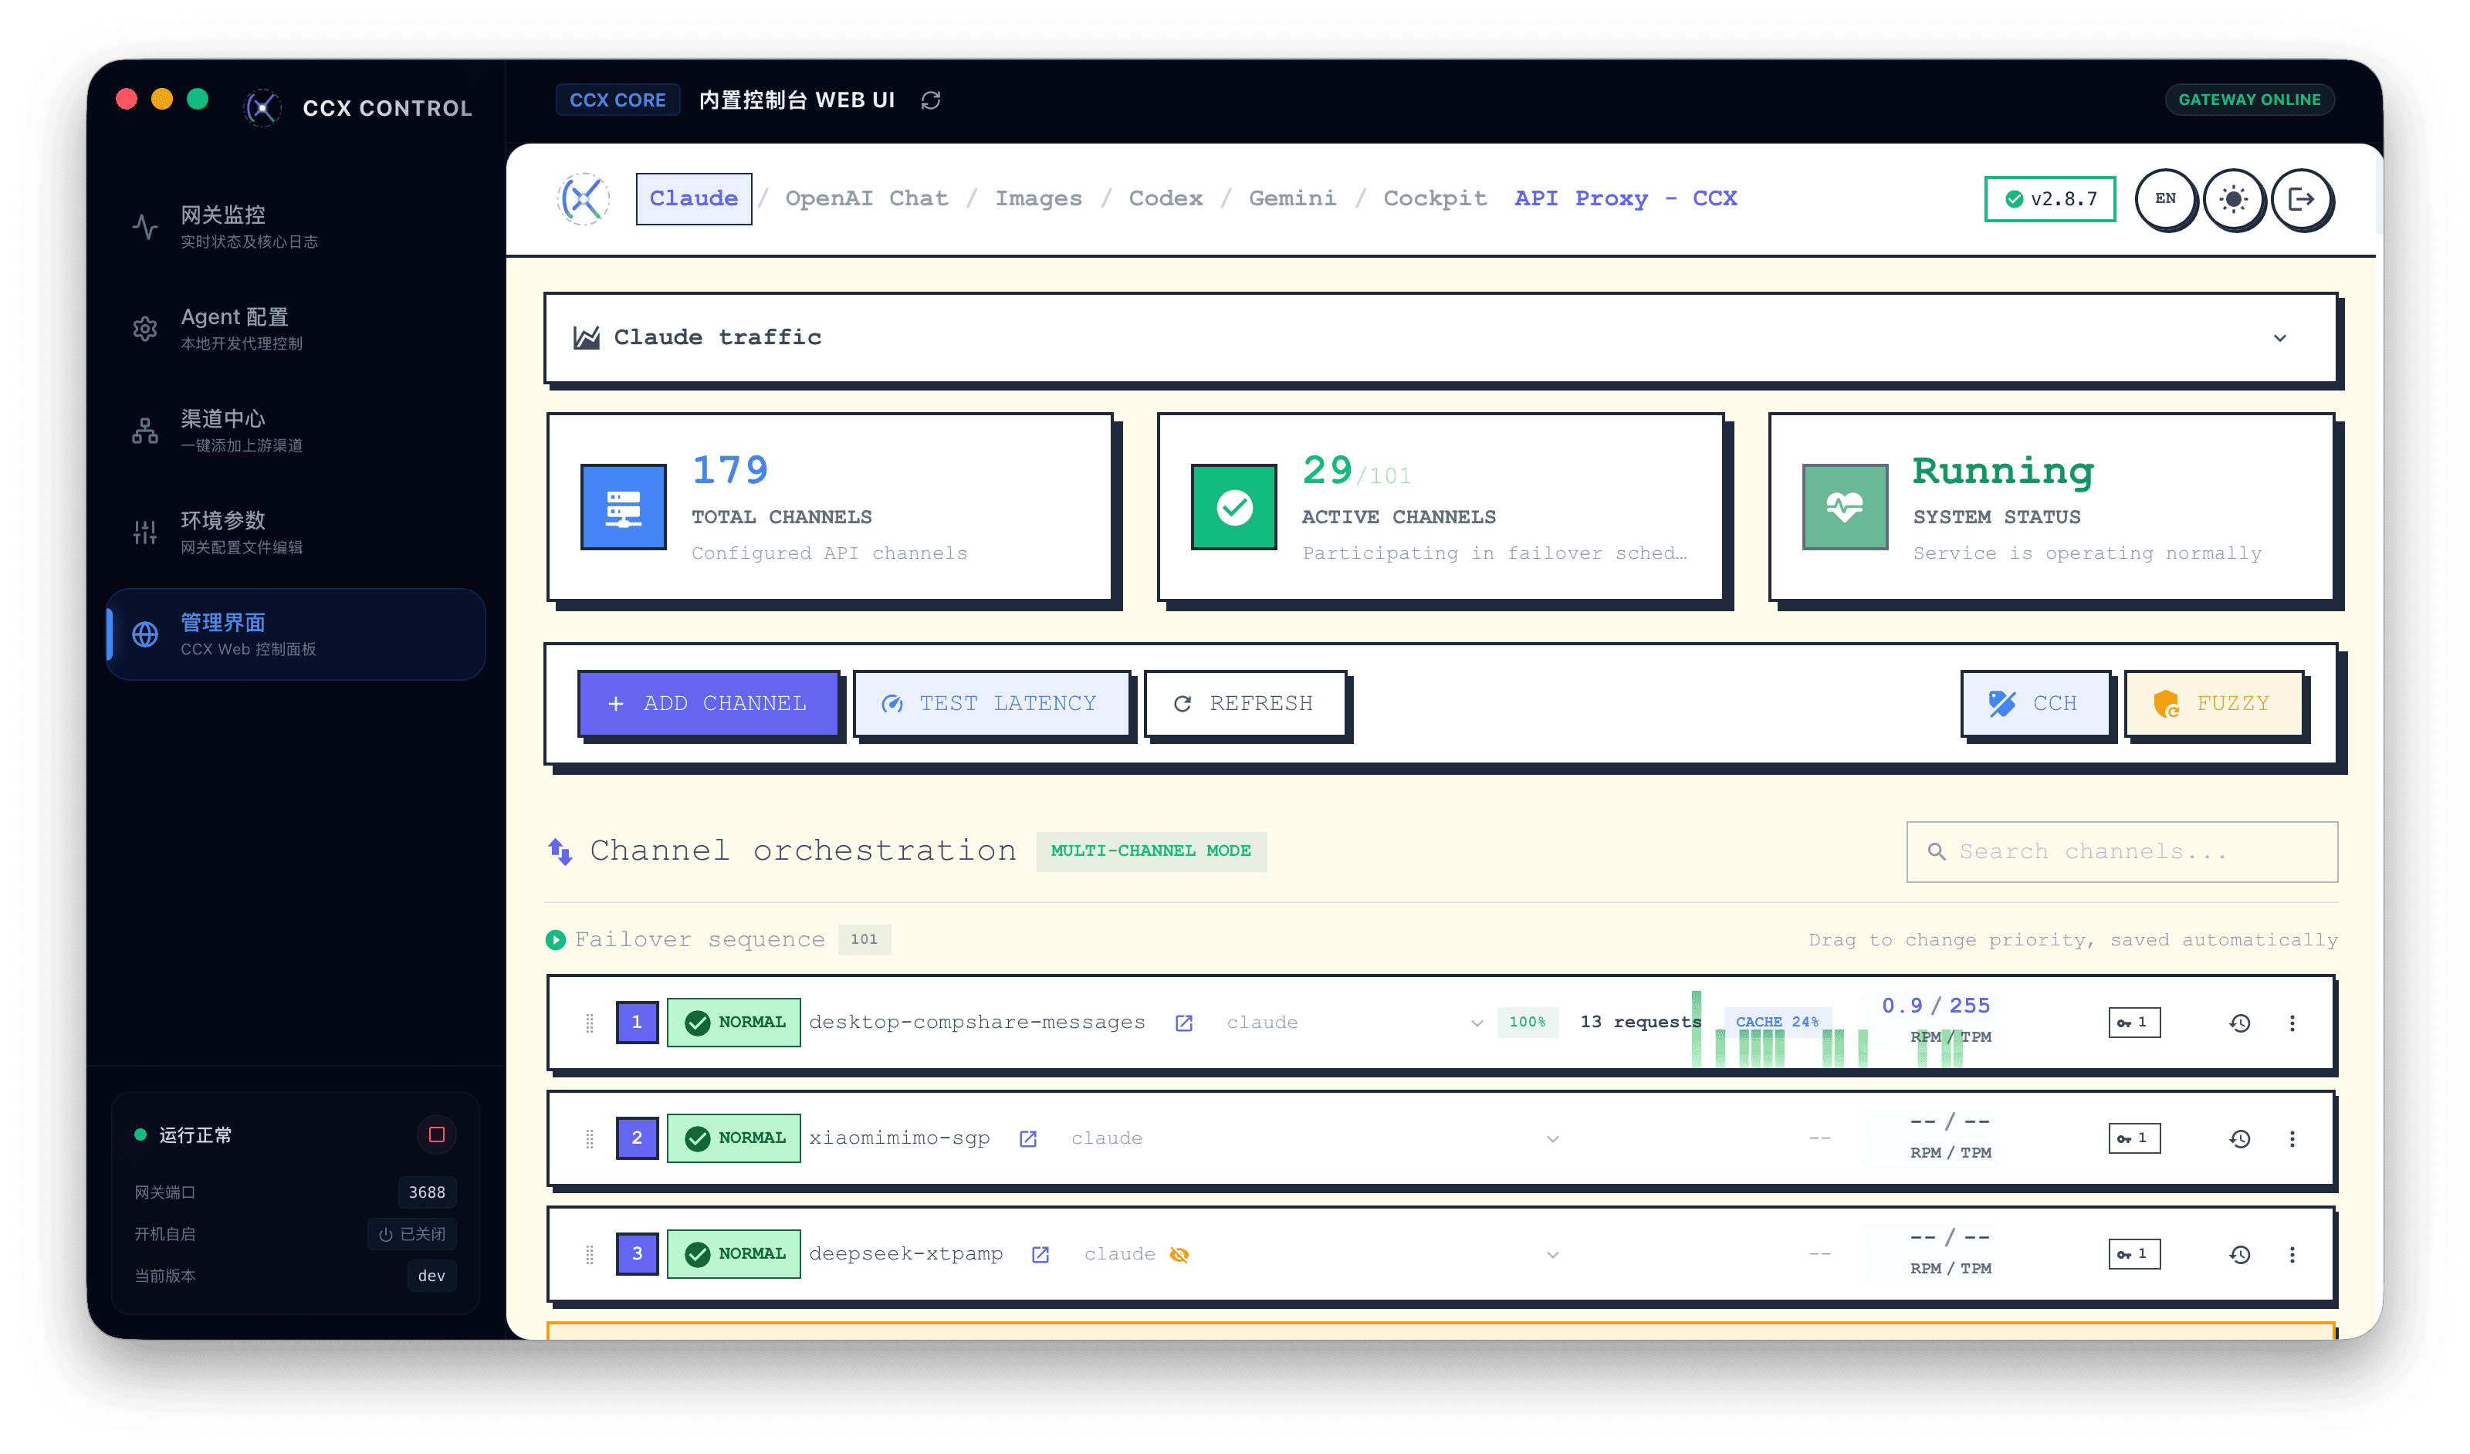Click the MULTI-CHANNEL MODE badge
Viewport: 2470px width, 1454px height.
1151,850
